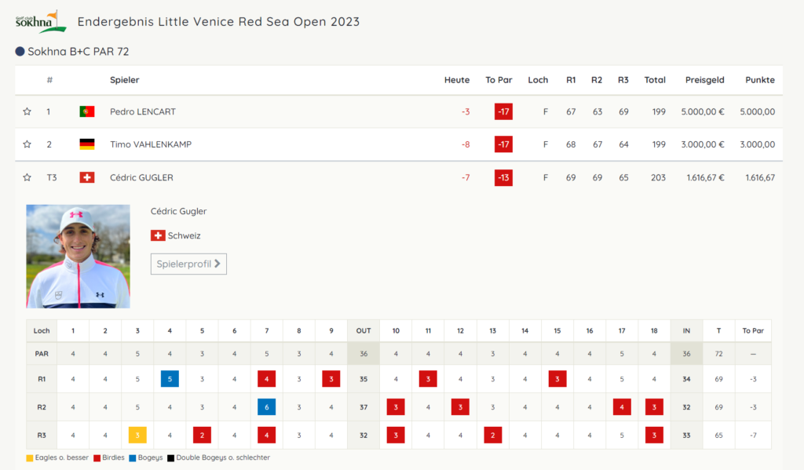This screenshot has width=804, height=470.
Task: Toggle favorite star for Timo VAHLENKAMP
Action: pos(27,144)
